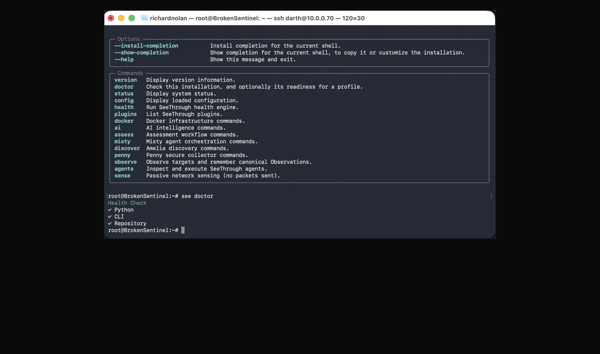Click the --show-completion option text
This screenshot has height=354, width=600.
pyautogui.click(x=141, y=52)
